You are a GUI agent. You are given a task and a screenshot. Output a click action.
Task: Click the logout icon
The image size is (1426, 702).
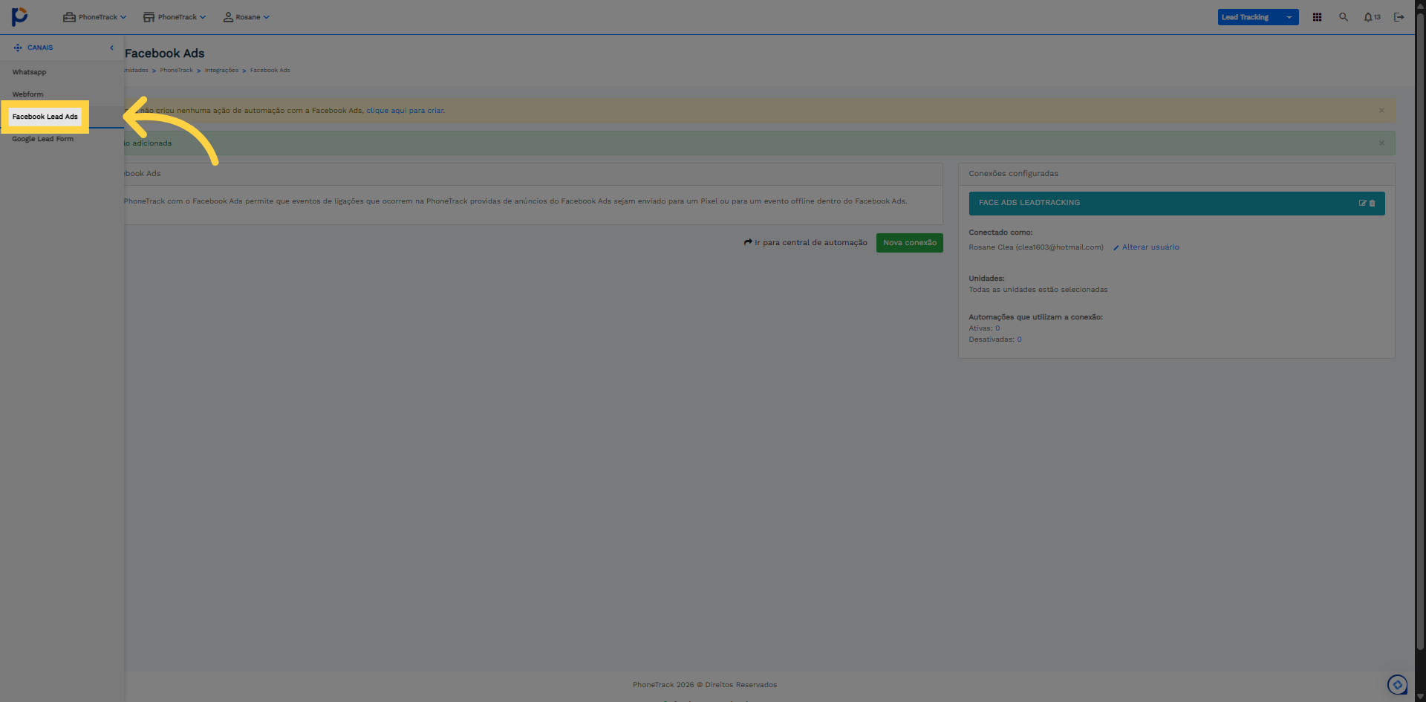[1399, 17]
